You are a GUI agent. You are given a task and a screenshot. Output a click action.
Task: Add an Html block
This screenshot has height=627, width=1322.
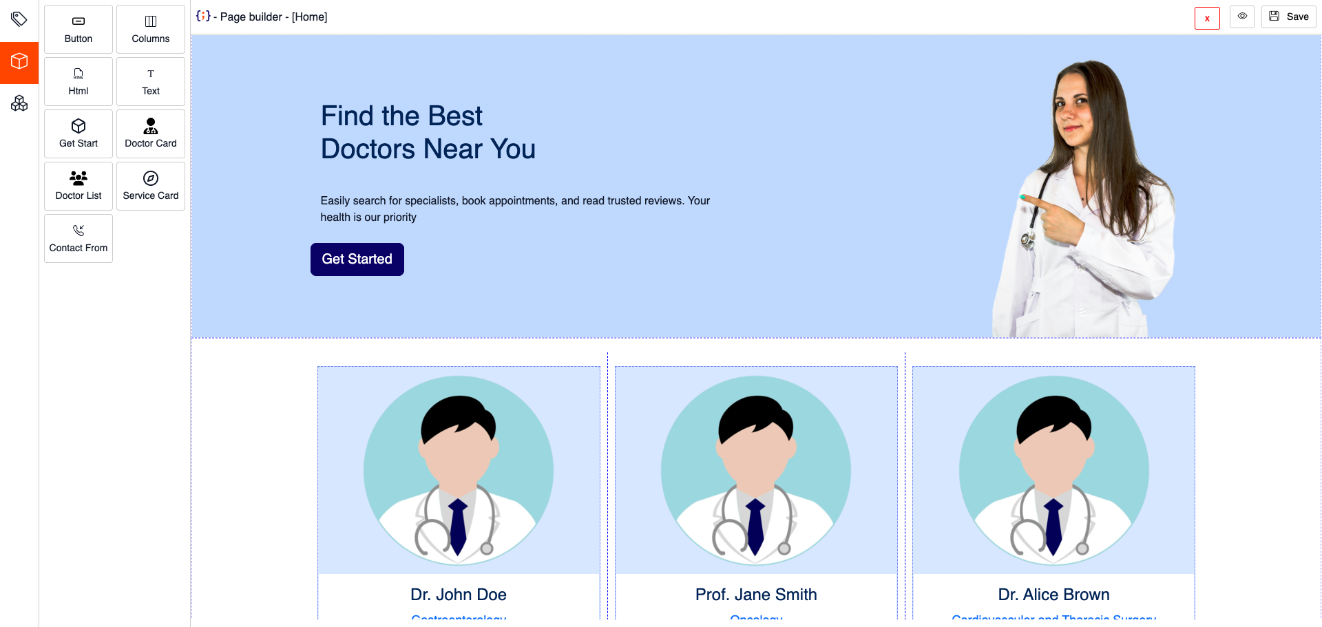(x=78, y=81)
